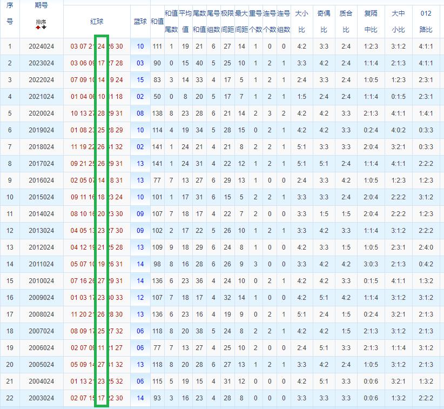Click the 质合比 column header

(346, 21)
